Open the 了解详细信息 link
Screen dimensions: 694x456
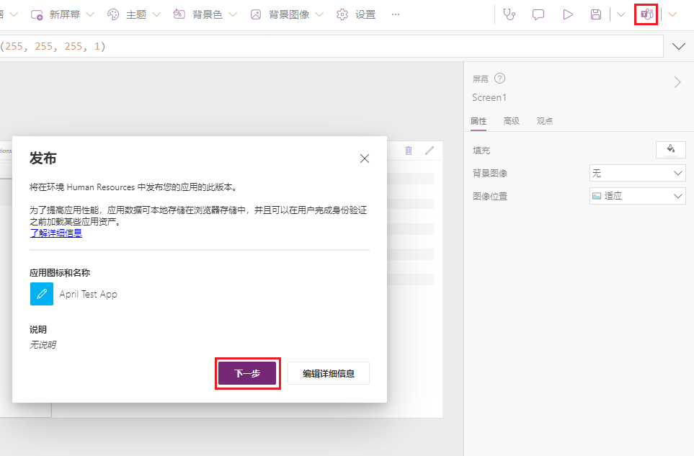pyautogui.click(x=55, y=233)
